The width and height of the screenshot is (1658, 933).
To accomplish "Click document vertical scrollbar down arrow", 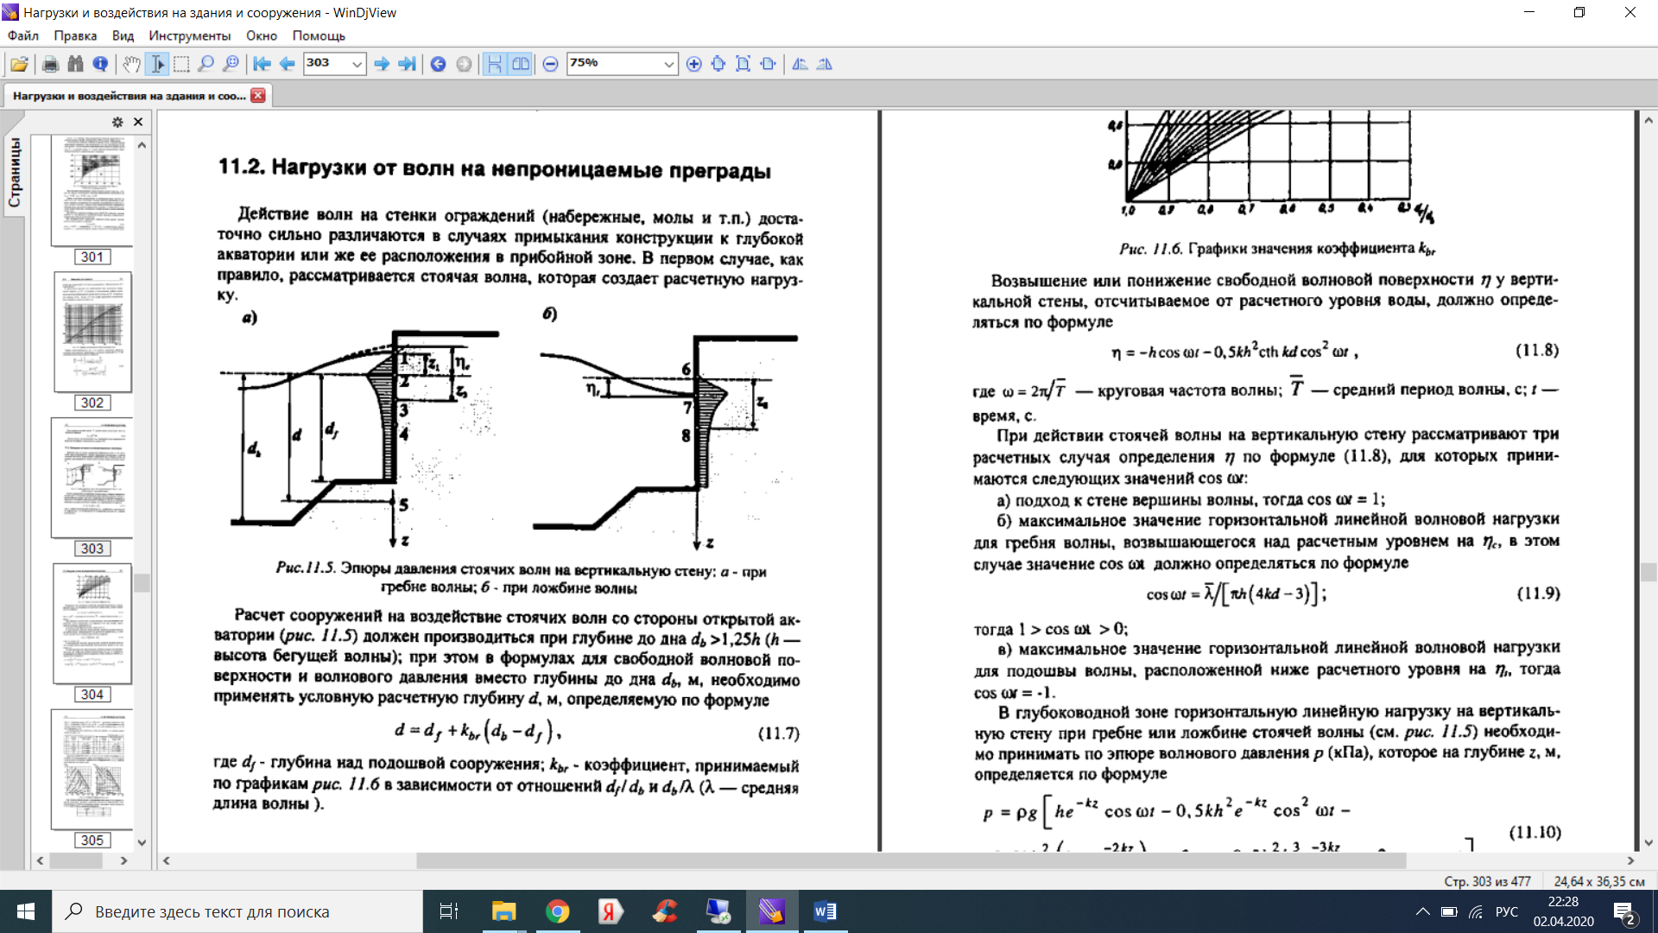I will 1649,843.
